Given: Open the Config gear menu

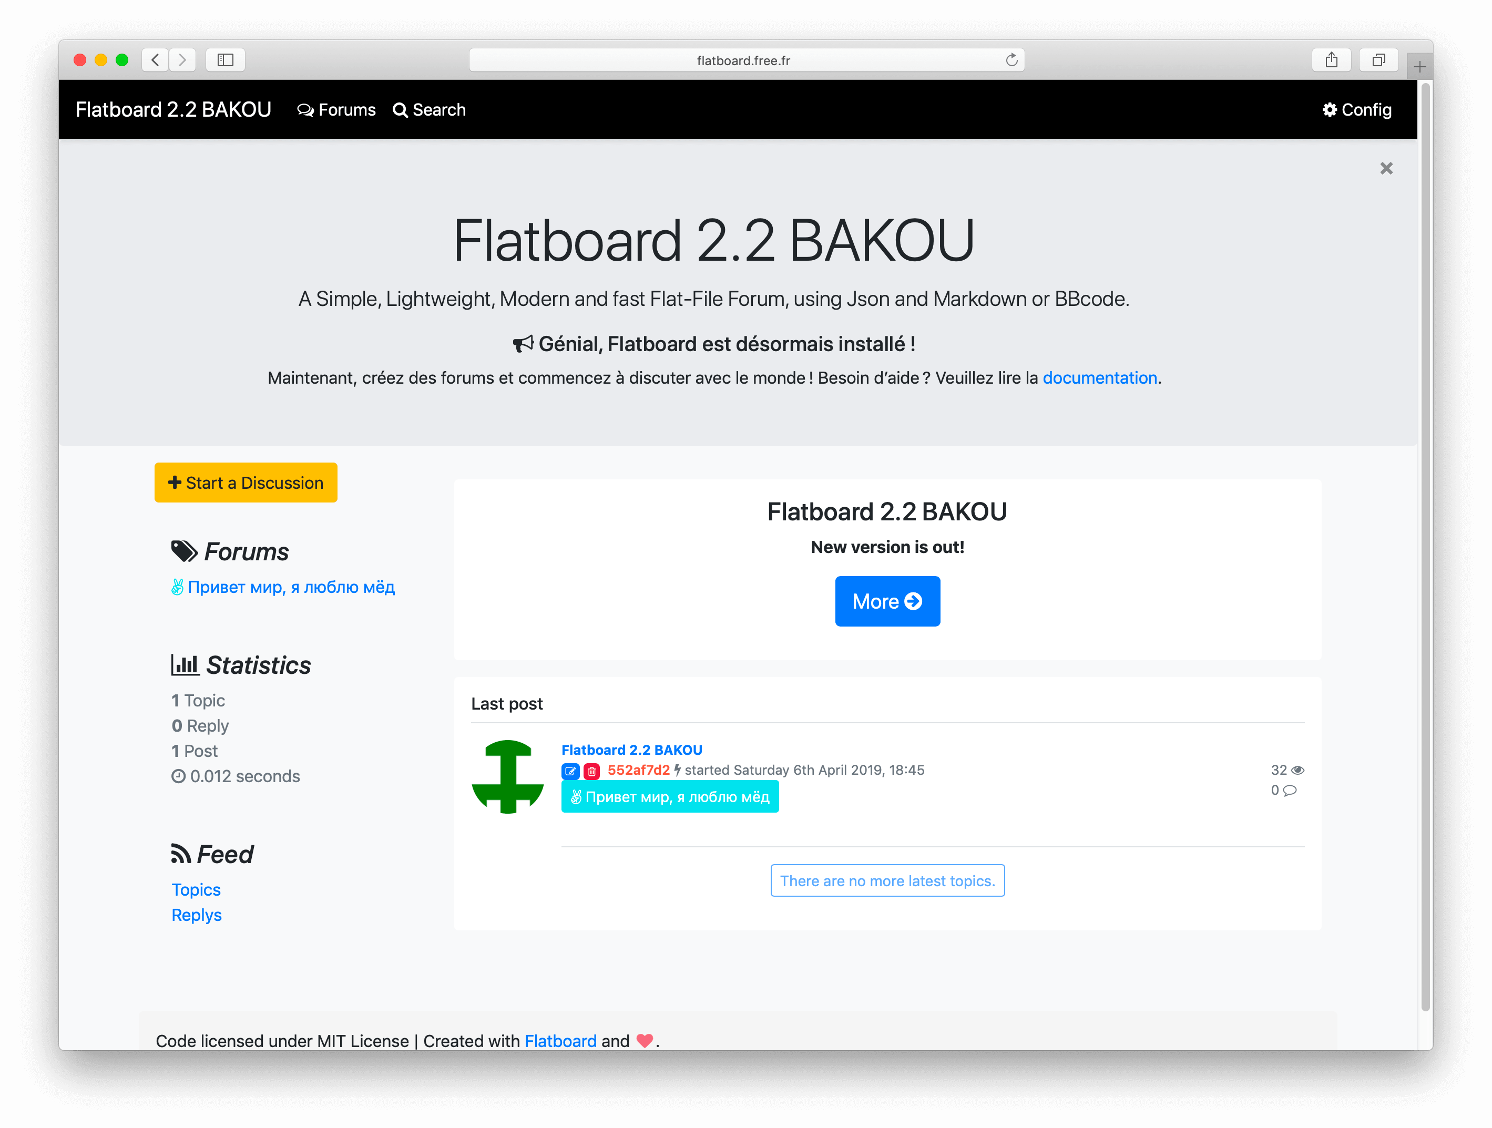Looking at the screenshot, I should pyautogui.click(x=1357, y=110).
